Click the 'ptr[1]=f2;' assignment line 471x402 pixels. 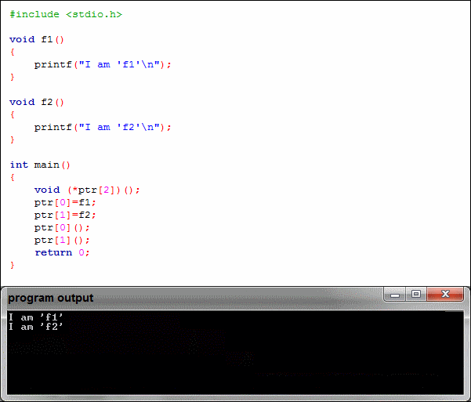coord(65,215)
